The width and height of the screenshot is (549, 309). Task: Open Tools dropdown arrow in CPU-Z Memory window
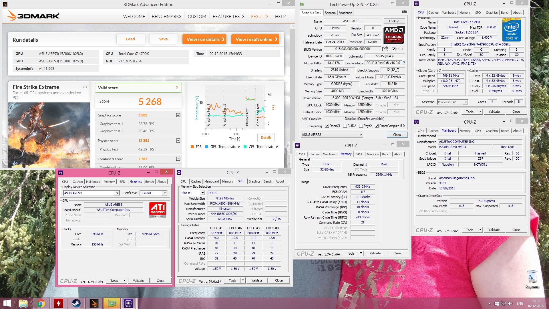pos(361,253)
